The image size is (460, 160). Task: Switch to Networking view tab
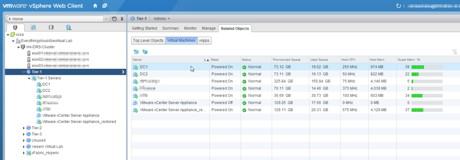point(69,28)
